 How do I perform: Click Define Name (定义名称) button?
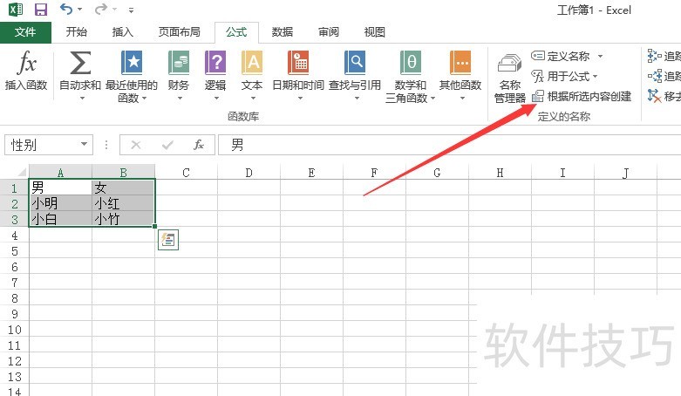(x=561, y=56)
